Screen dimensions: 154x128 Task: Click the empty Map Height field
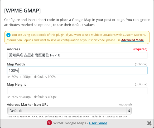point(77,90)
